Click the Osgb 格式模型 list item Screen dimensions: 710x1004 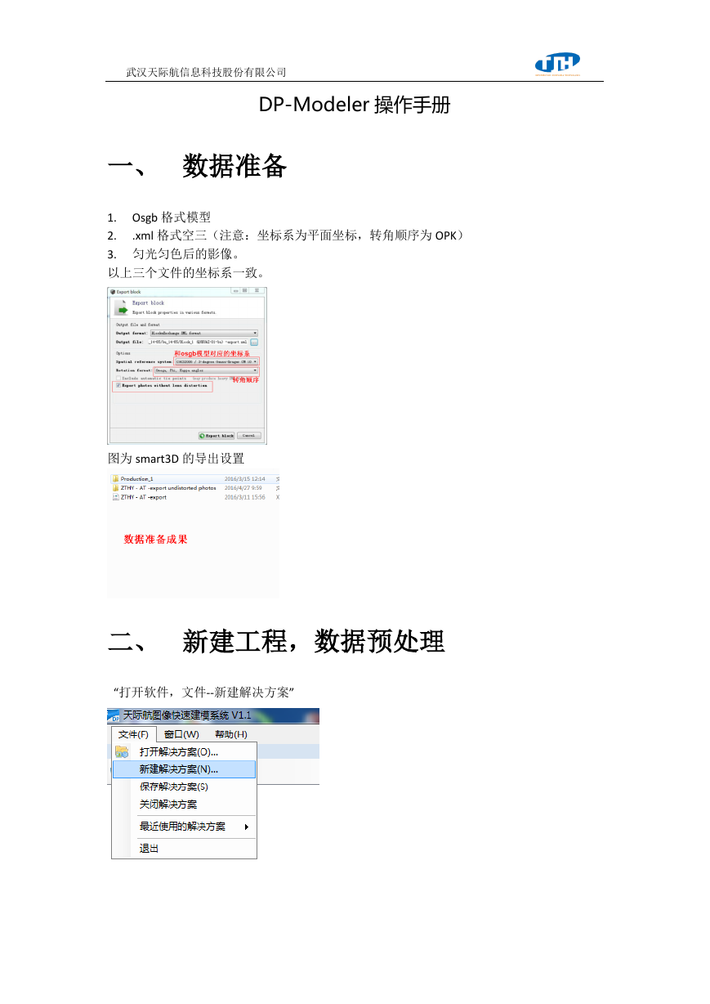[172, 217]
